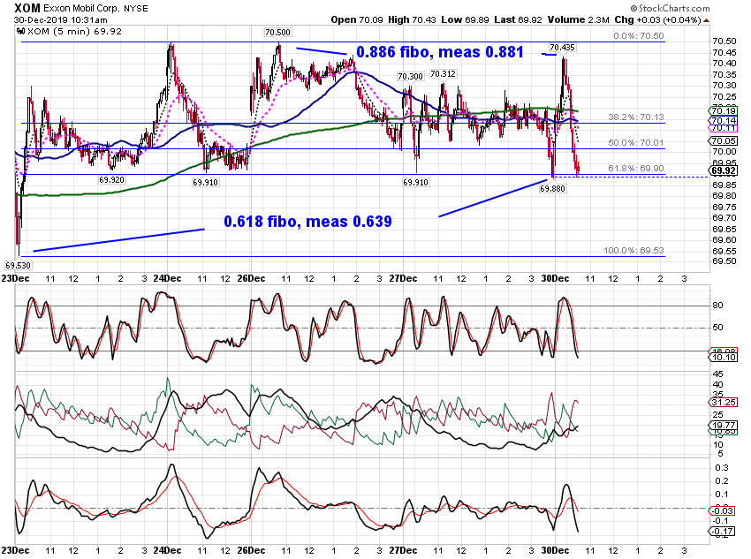This screenshot has width=751, height=559.
Task: Click the 70.435 peak price label
Action: 562,48
